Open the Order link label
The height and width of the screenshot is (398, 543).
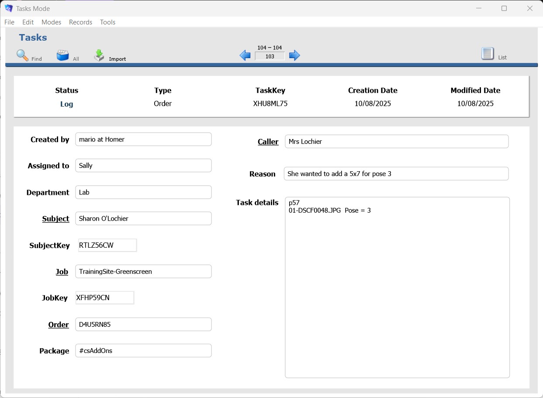coord(59,325)
